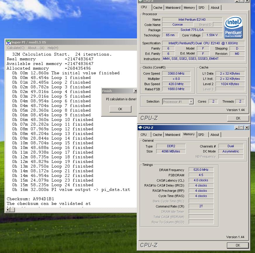Screen dimensions: 255x253
Task: Click the DC Mode Asymmetric field
Action: point(231,151)
